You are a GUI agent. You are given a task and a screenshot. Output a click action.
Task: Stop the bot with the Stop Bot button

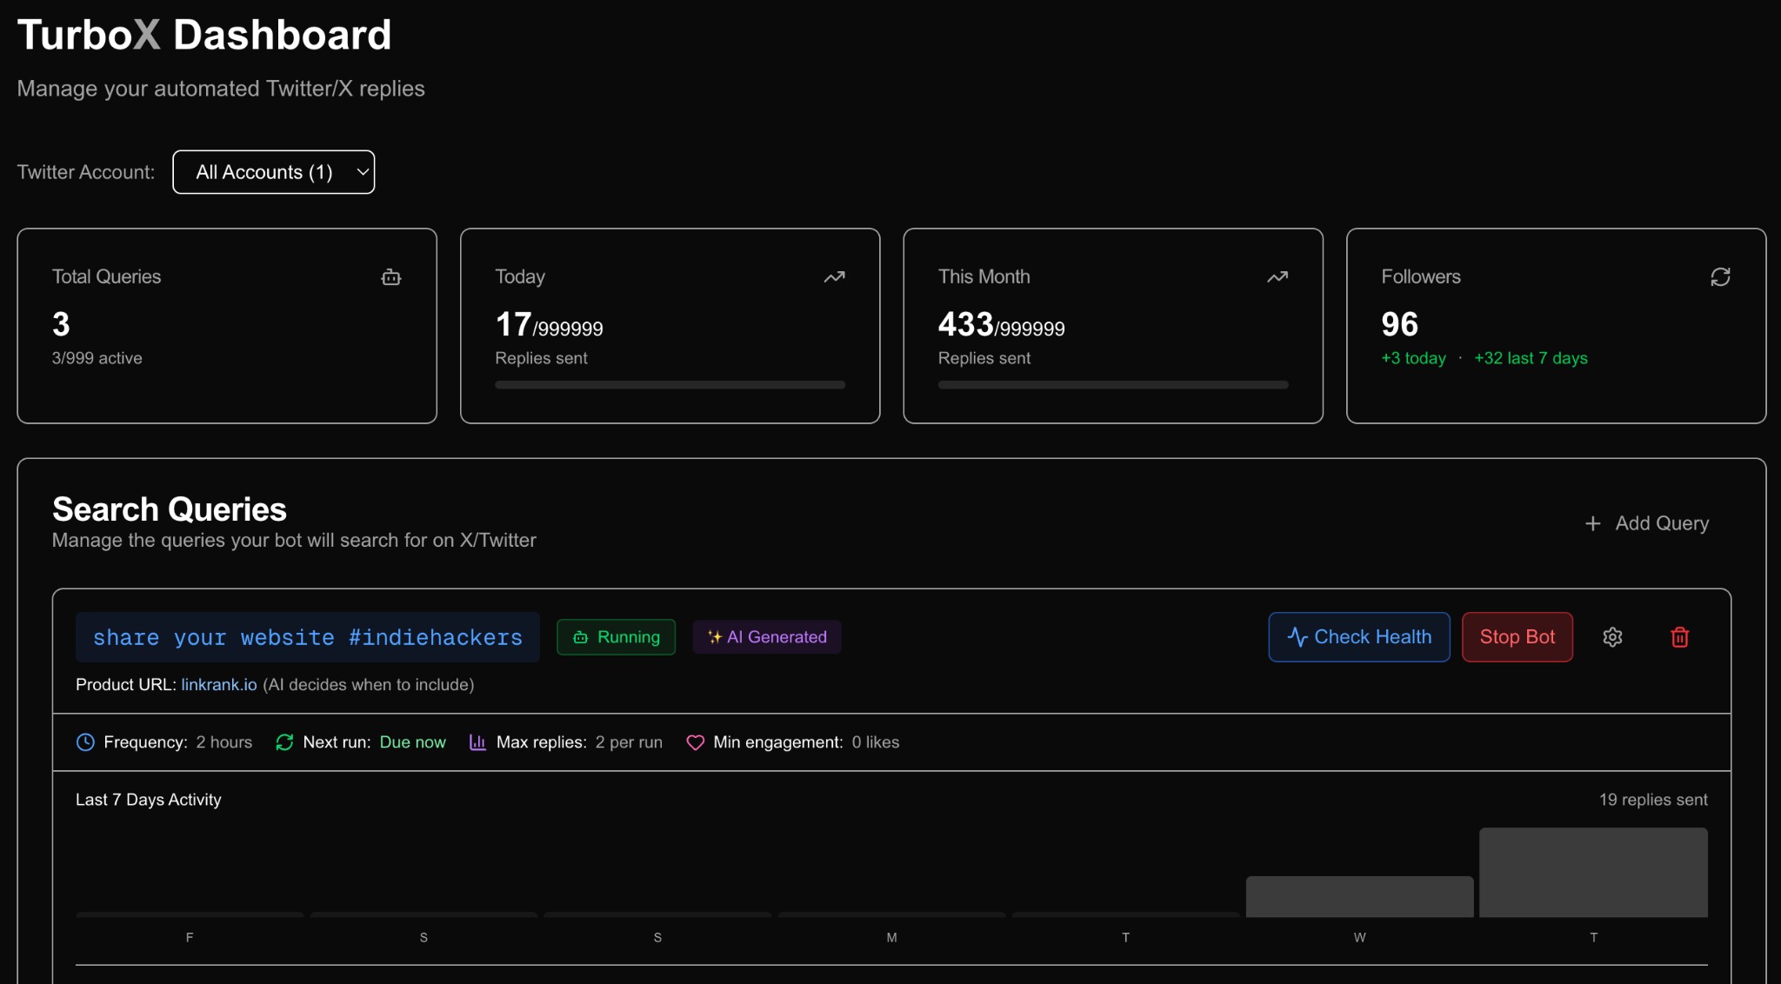click(x=1517, y=637)
